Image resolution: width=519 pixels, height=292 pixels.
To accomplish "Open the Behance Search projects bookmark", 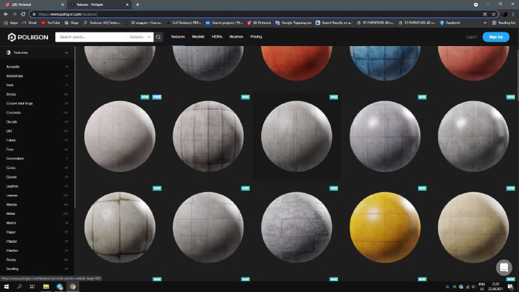I will (224, 23).
